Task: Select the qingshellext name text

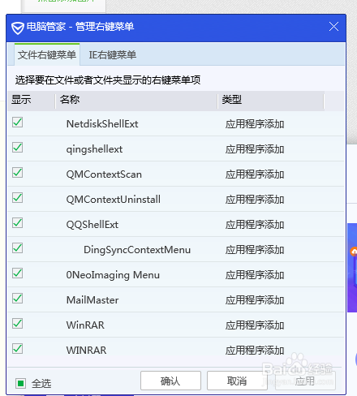Action: pos(94,149)
